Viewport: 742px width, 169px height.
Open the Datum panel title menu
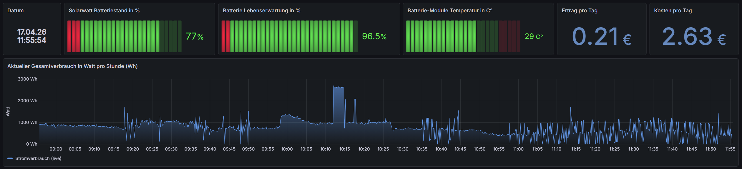15,11
